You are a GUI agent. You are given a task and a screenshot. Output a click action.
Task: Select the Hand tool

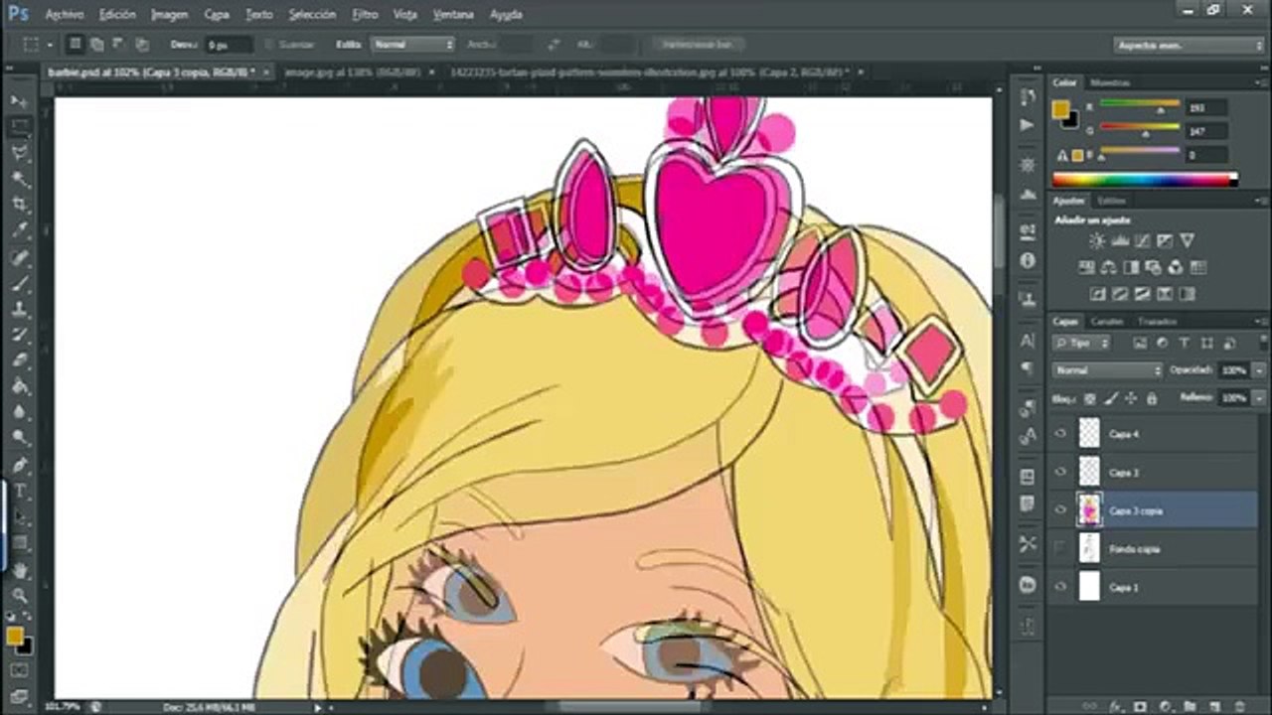pyautogui.click(x=19, y=570)
